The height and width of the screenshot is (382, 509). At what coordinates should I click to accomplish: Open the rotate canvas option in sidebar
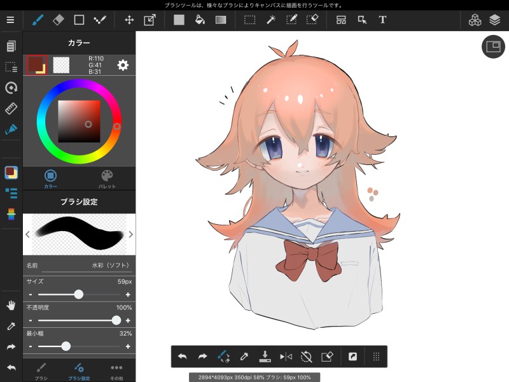click(x=11, y=88)
